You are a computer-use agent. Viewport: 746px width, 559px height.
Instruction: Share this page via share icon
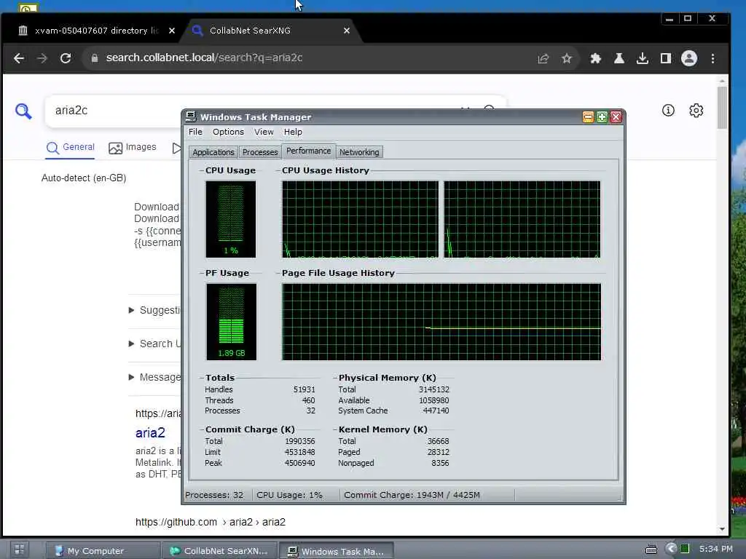coord(543,58)
